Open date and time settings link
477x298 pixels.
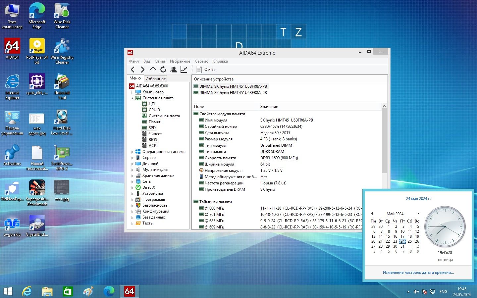pyautogui.click(x=418, y=273)
